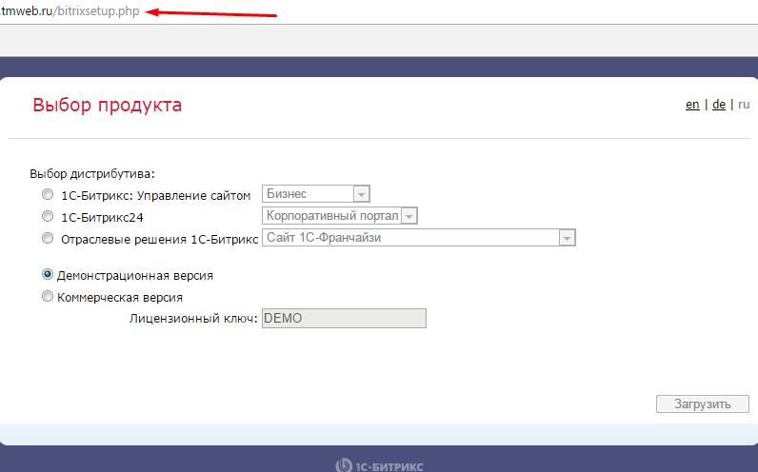The height and width of the screenshot is (472, 758).
Task: Select the 1С-Битрикс24 radio button
Action: (48, 216)
